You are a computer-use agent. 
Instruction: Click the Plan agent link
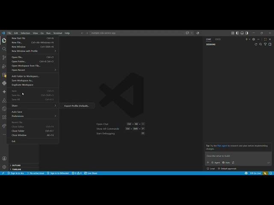(222, 146)
